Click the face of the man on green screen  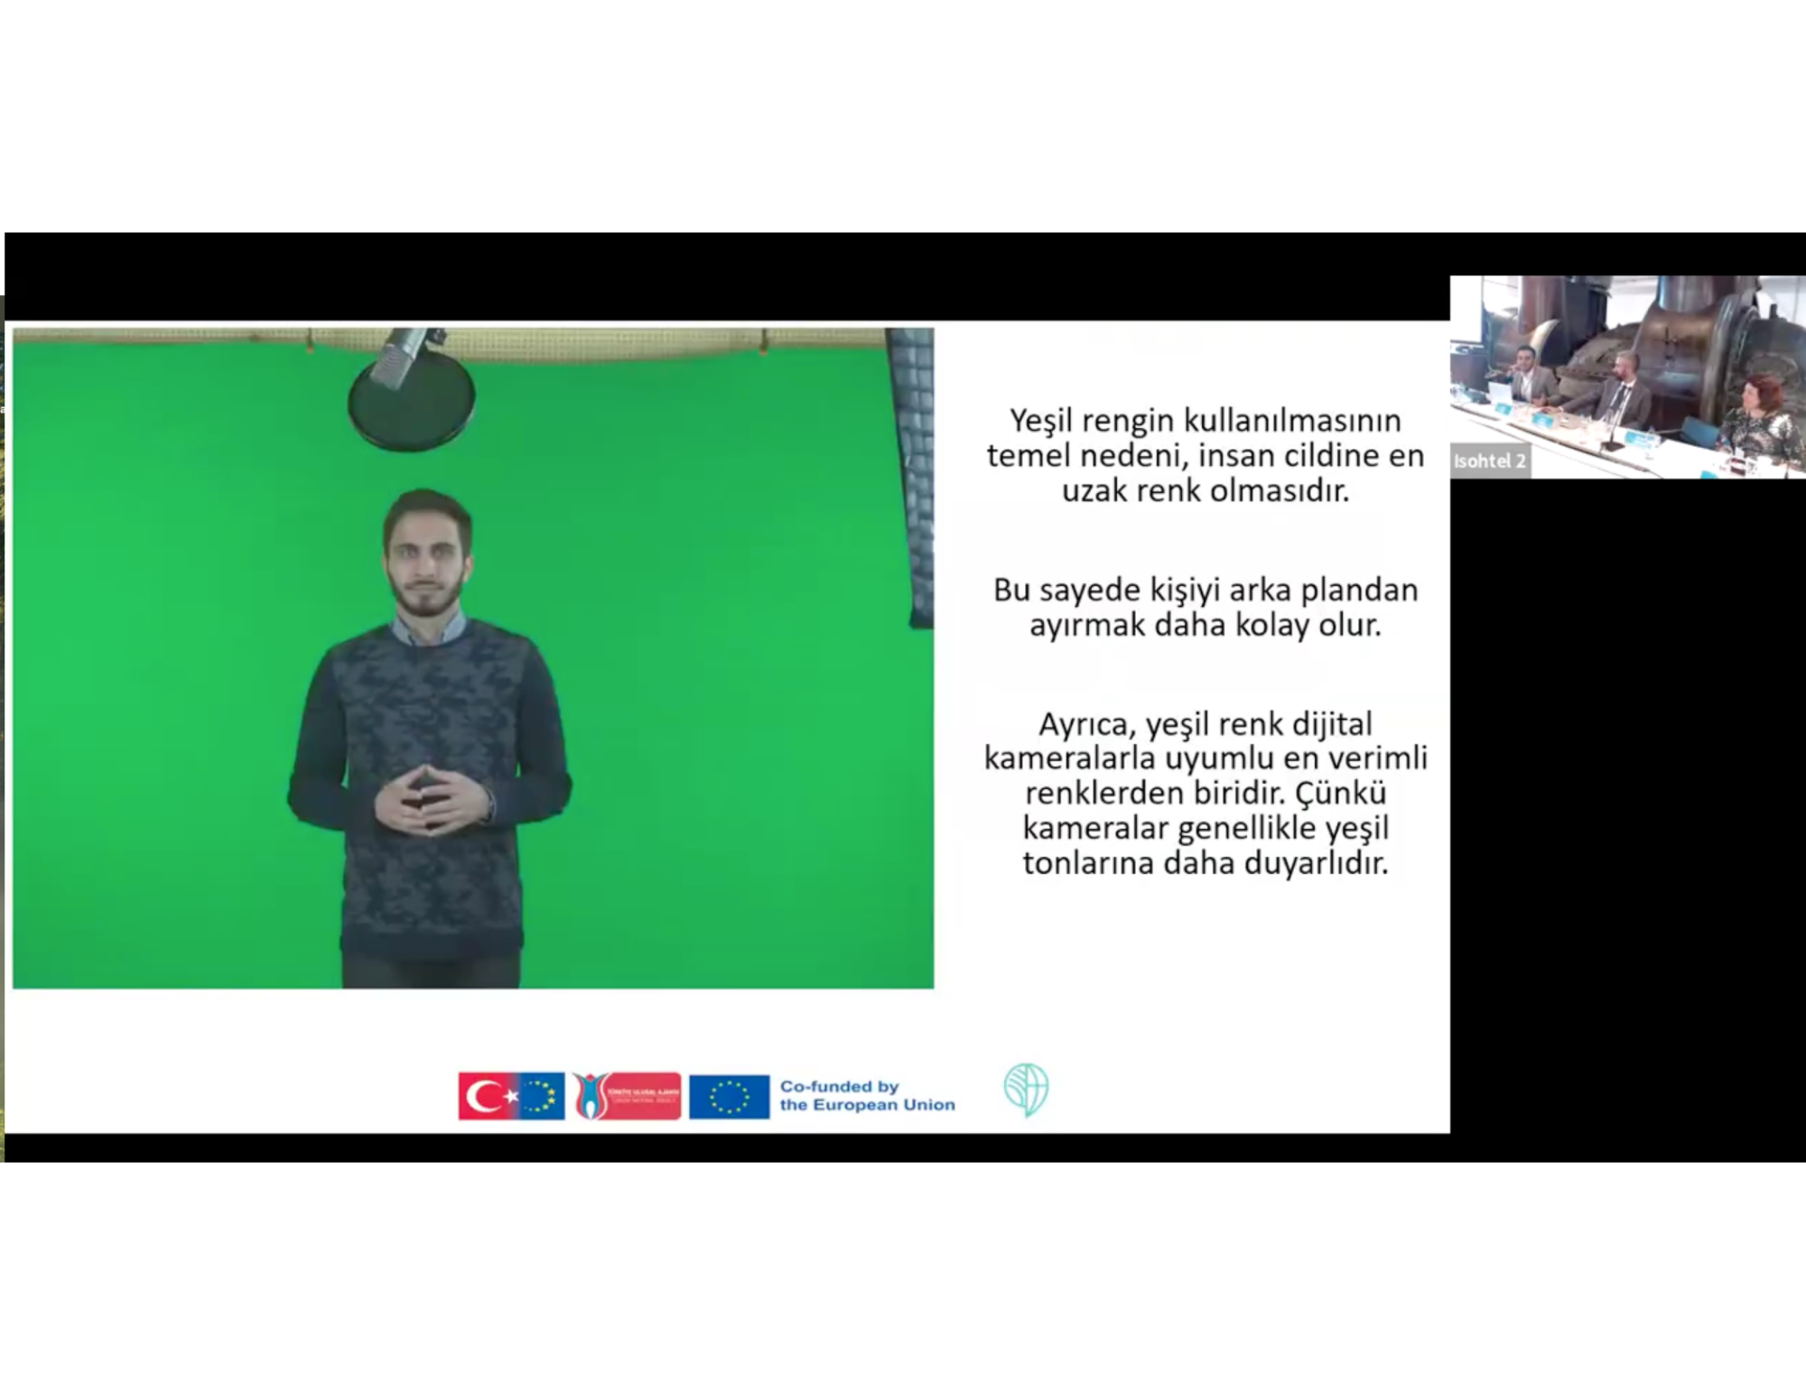coord(428,560)
